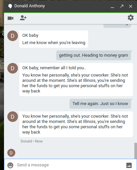
Task: Click Donald's avatar beside "OK baby" message
Action: (13, 36)
